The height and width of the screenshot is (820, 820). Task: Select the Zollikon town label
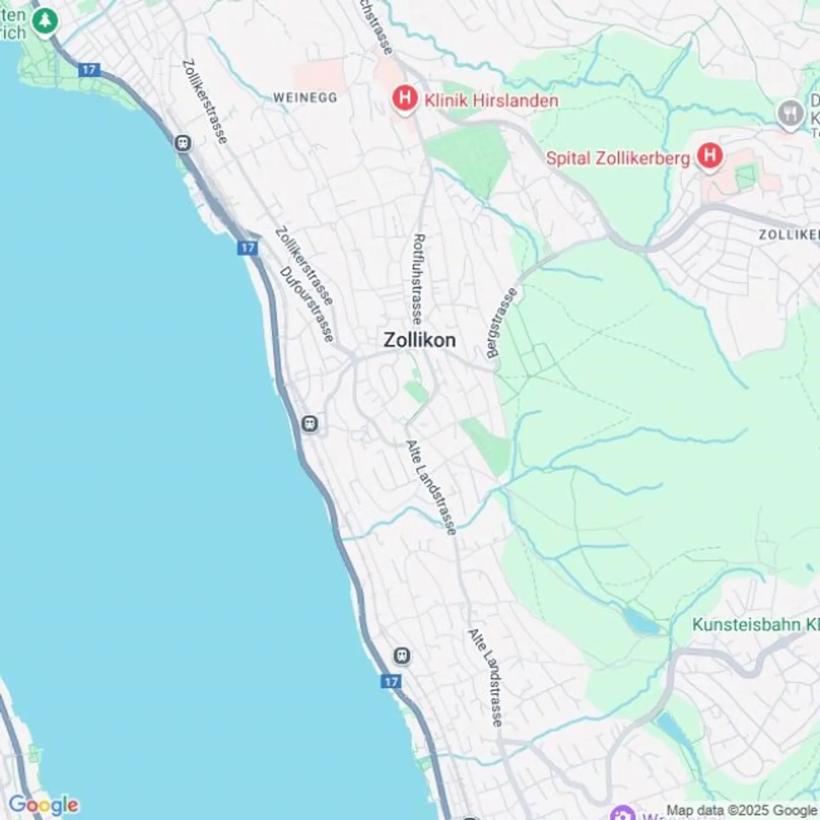(x=420, y=340)
